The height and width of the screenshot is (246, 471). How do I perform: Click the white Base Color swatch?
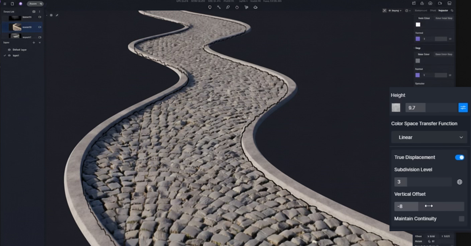tap(418, 24)
